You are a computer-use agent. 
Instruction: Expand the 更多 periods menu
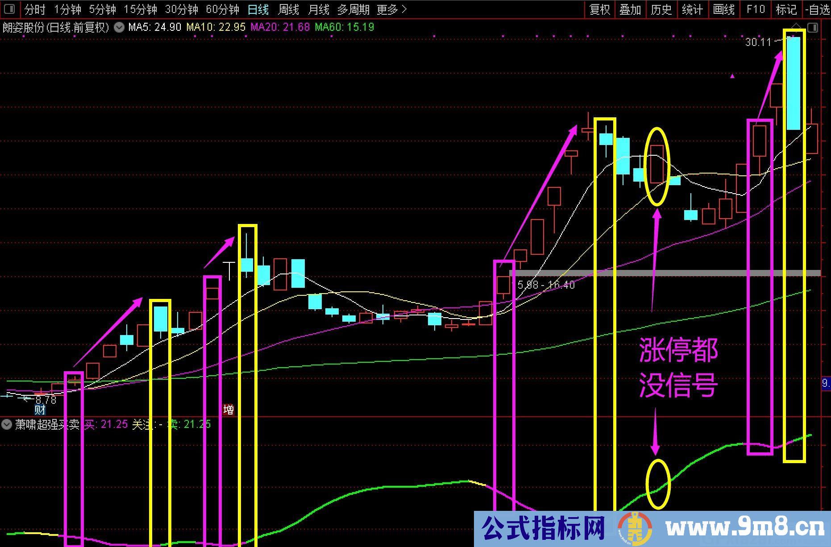tap(391, 9)
